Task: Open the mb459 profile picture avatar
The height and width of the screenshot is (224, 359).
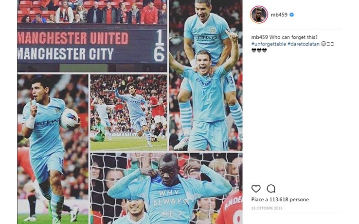Action: coord(259,15)
